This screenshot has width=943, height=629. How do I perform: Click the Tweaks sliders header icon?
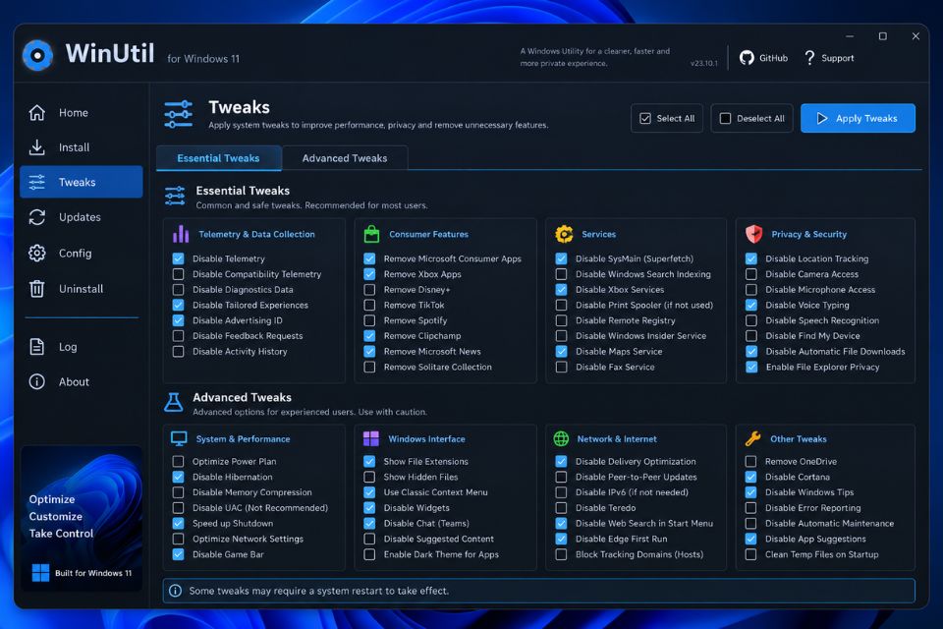(179, 114)
